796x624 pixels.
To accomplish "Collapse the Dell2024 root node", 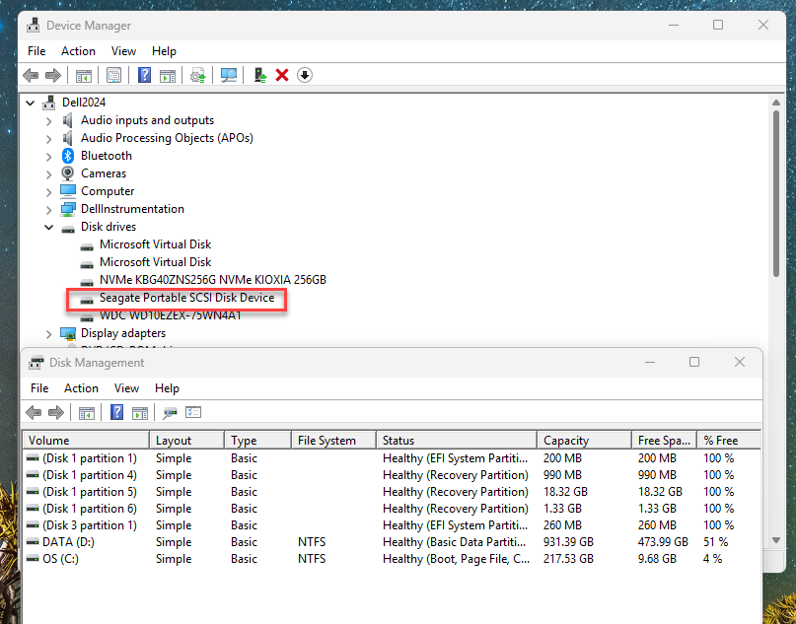I will pos(31,103).
